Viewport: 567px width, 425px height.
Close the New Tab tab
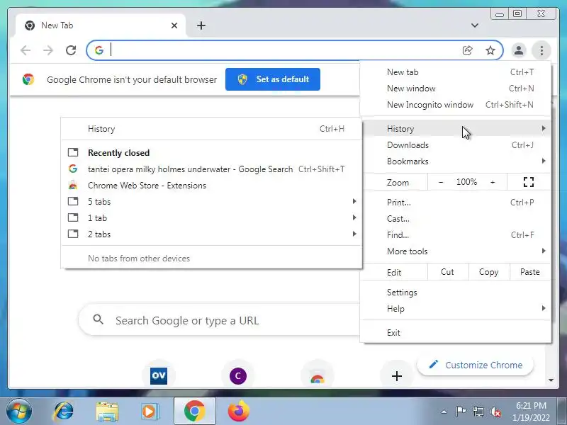pyautogui.click(x=174, y=25)
